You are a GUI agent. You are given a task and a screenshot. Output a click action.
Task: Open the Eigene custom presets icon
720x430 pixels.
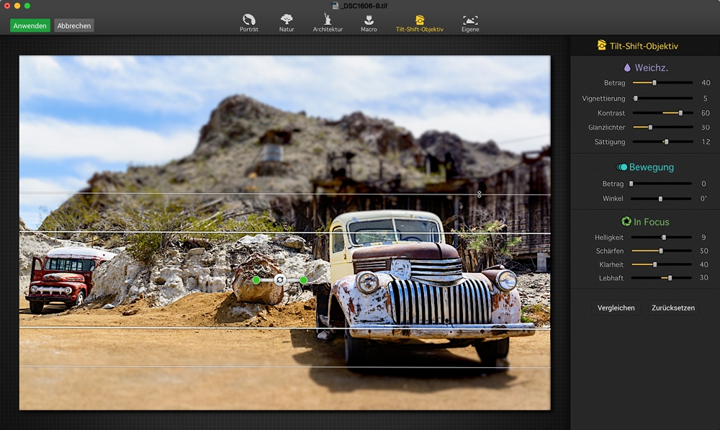pyautogui.click(x=470, y=19)
